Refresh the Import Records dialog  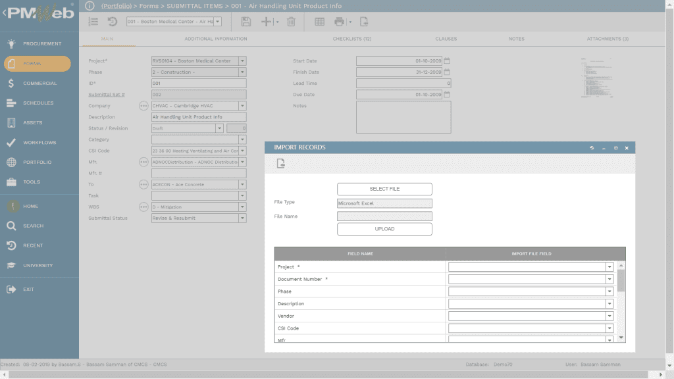[x=592, y=148]
